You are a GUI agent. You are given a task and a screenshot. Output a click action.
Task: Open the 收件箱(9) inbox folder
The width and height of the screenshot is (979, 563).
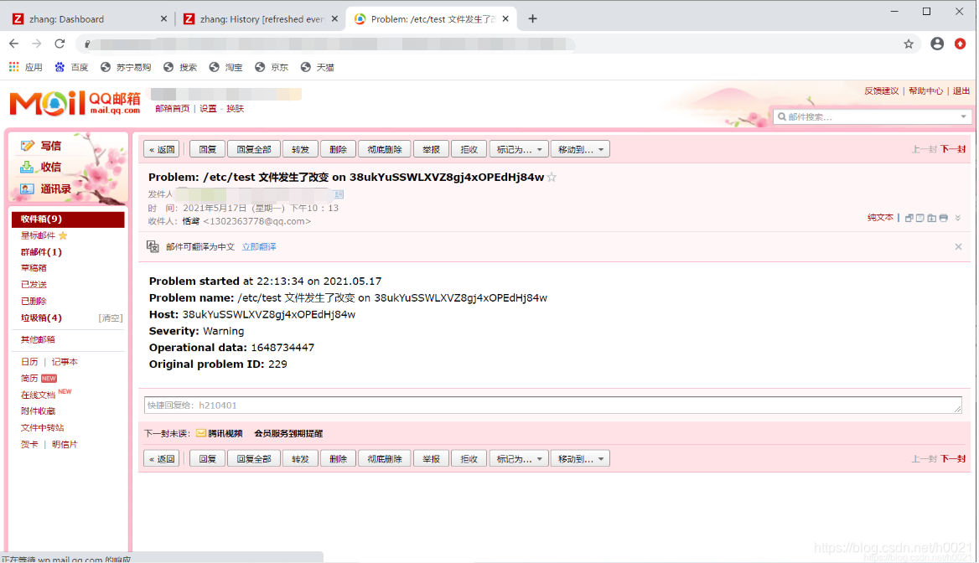click(x=68, y=219)
